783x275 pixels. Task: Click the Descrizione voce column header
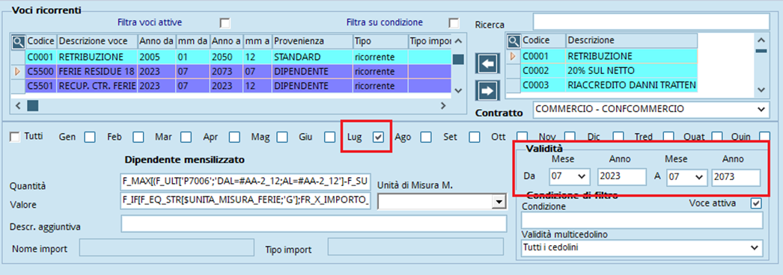97,41
